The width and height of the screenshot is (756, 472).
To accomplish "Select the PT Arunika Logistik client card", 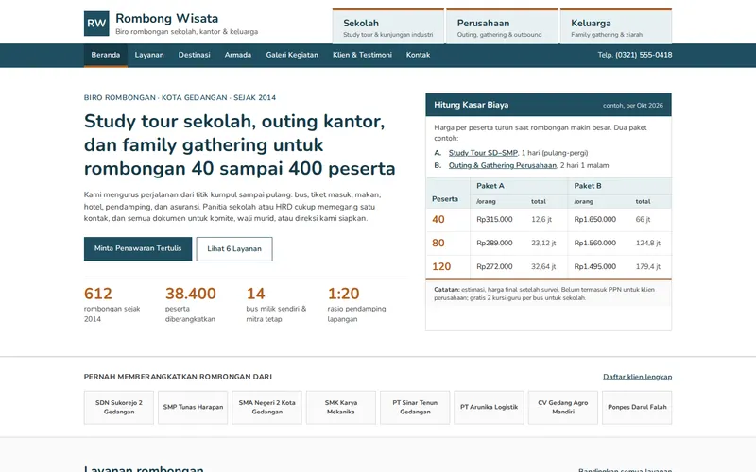I will click(489, 408).
